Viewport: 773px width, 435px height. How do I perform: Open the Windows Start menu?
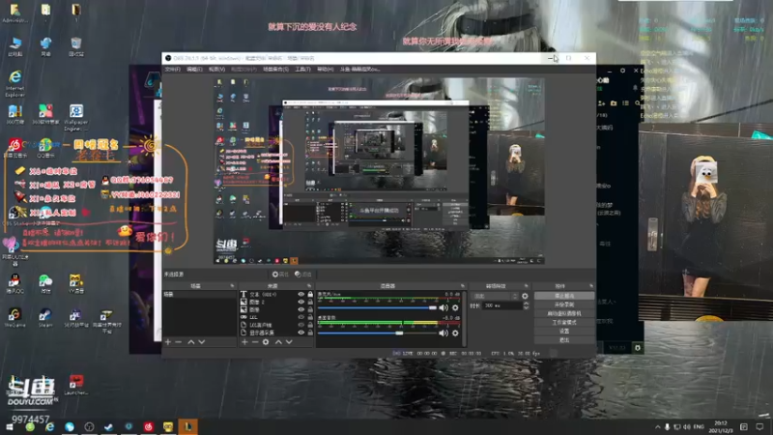click(x=10, y=426)
